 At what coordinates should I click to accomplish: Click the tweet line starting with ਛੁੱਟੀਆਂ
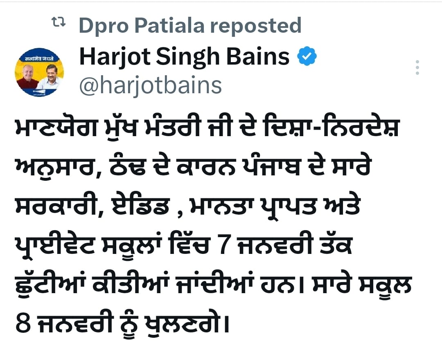(x=213, y=283)
